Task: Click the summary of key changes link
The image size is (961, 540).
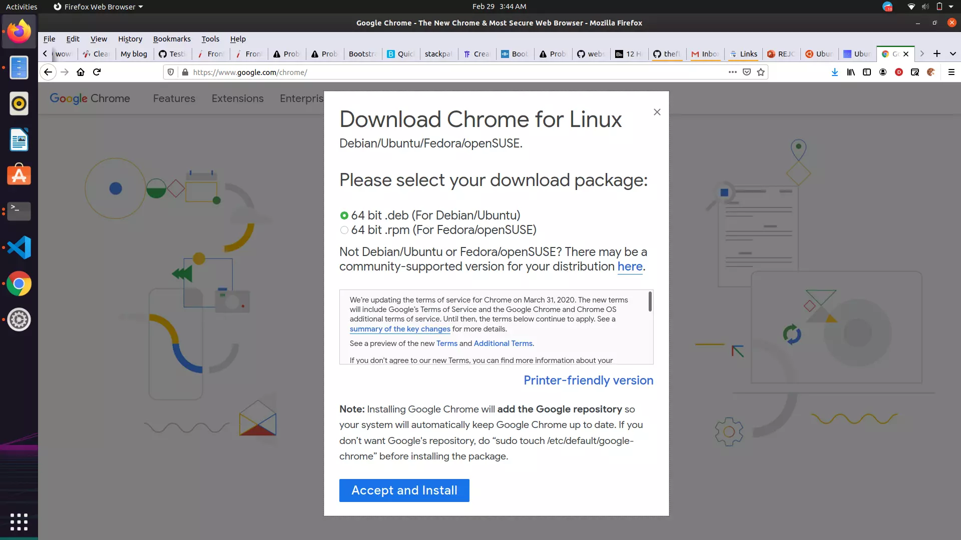Action: (399, 328)
